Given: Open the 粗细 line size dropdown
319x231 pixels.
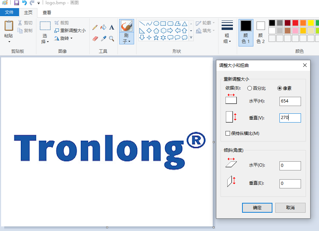Looking at the screenshot, I should (x=227, y=32).
